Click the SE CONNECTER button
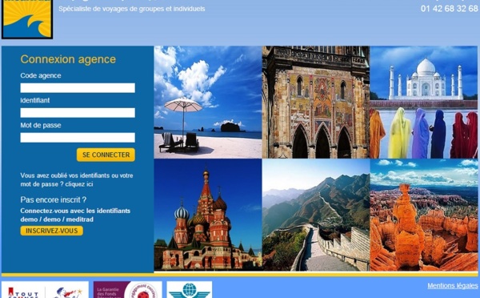This screenshot has height=298, width=480. coord(106,155)
